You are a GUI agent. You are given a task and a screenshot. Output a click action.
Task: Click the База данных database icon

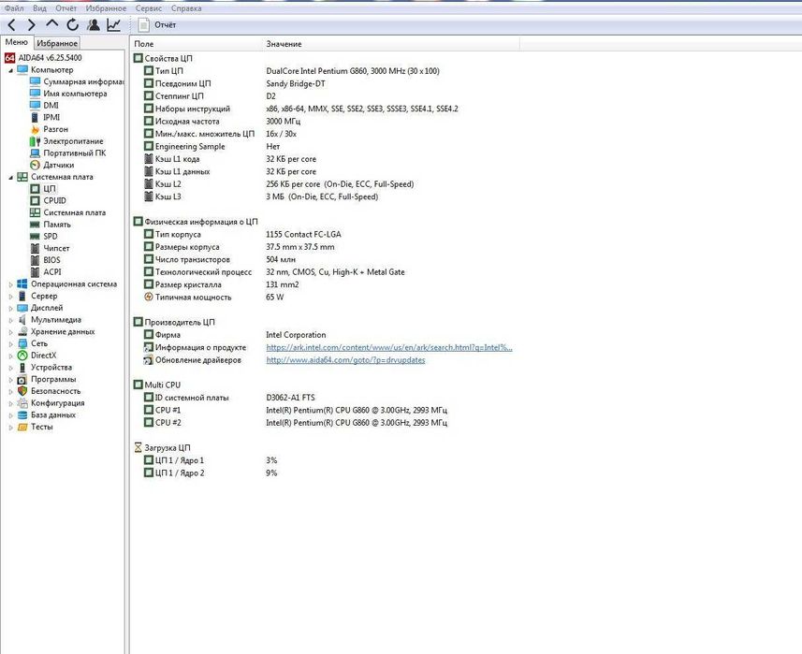pyautogui.click(x=22, y=415)
